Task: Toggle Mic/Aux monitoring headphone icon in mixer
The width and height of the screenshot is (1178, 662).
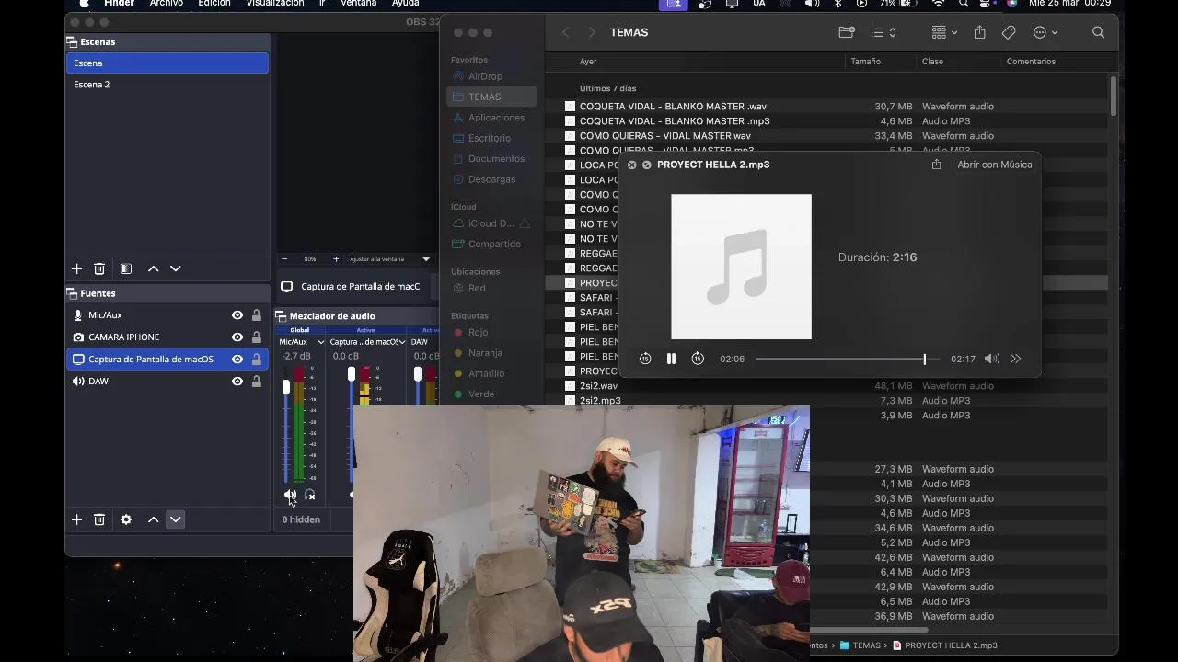Action: (310, 495)
